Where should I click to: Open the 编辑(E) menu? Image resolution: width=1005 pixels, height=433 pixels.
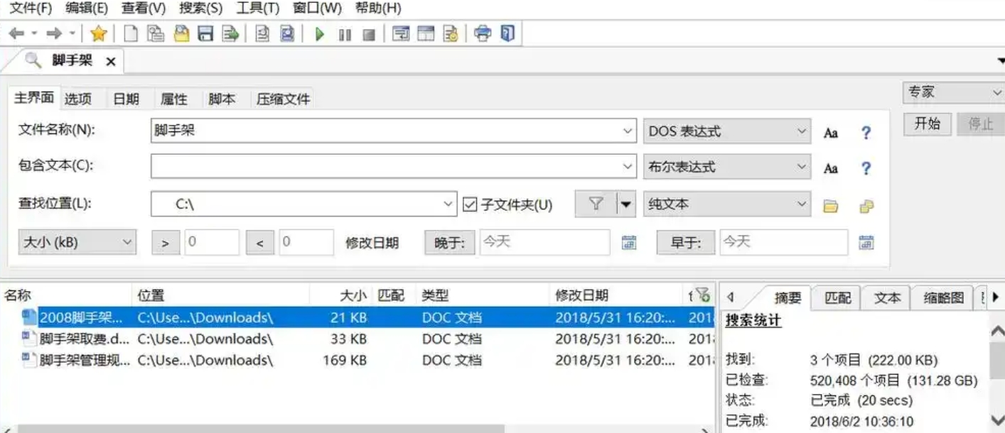tap(87, 9)
